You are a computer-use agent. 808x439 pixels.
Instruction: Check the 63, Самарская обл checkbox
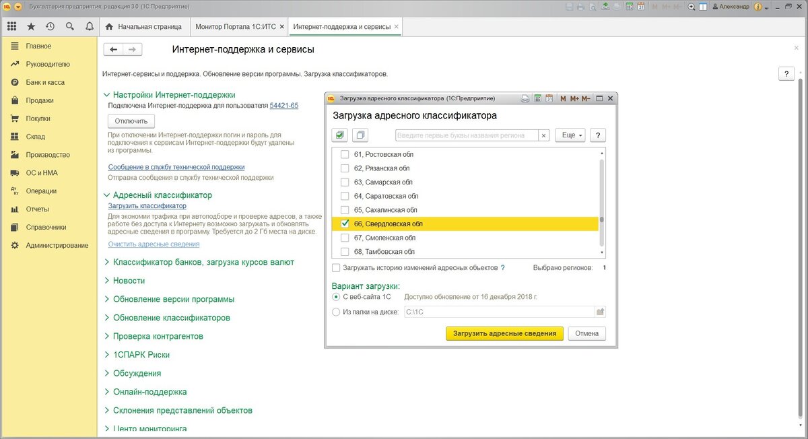pyautogui.click(x=345, y=182)
